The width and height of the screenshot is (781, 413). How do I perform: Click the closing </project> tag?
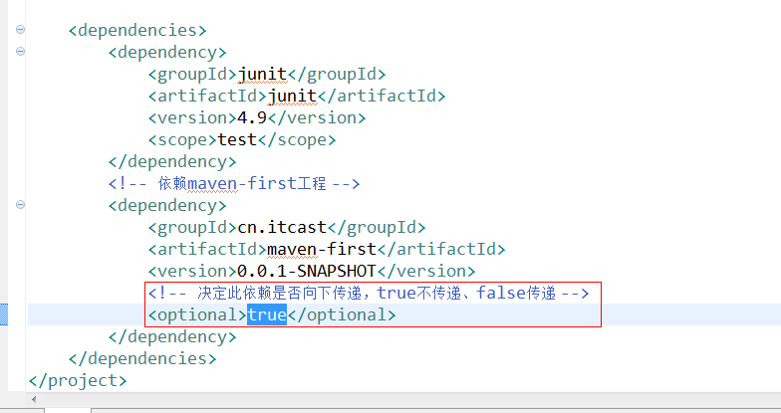pyautogui.click(x=78, y=380)
